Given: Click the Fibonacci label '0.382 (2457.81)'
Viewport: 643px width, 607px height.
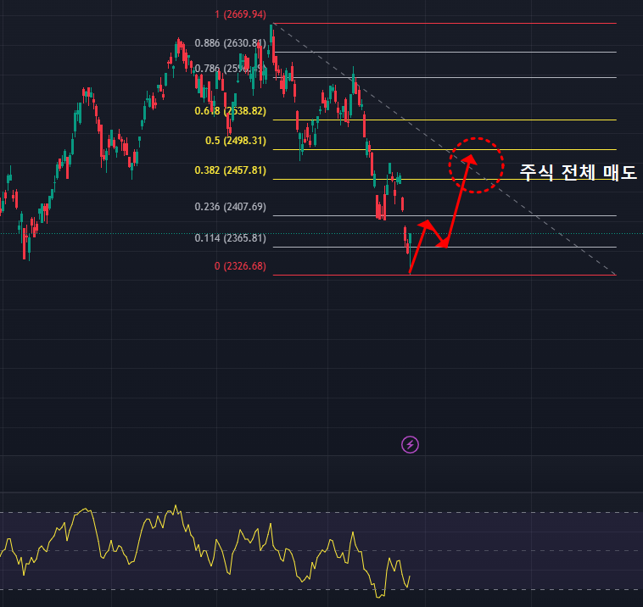Looking at the screenshot, I should pyautogui.click(x=231, y=170).
